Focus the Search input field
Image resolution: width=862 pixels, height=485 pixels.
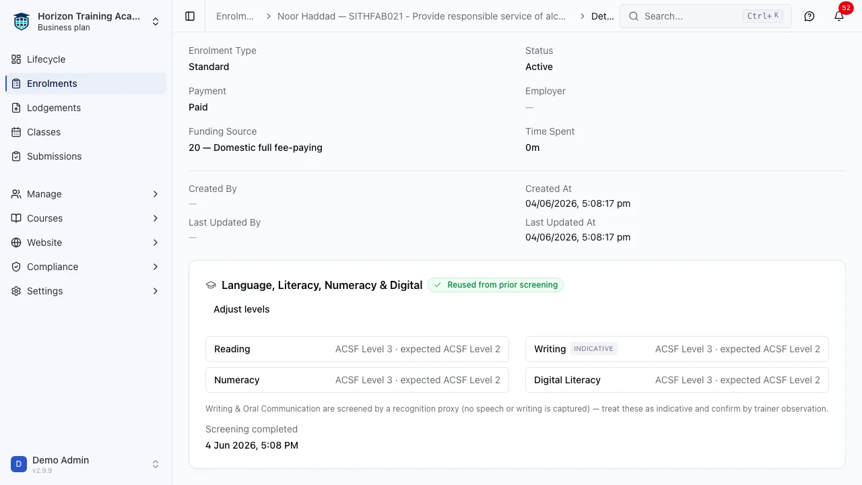click(x=706, y=16)
